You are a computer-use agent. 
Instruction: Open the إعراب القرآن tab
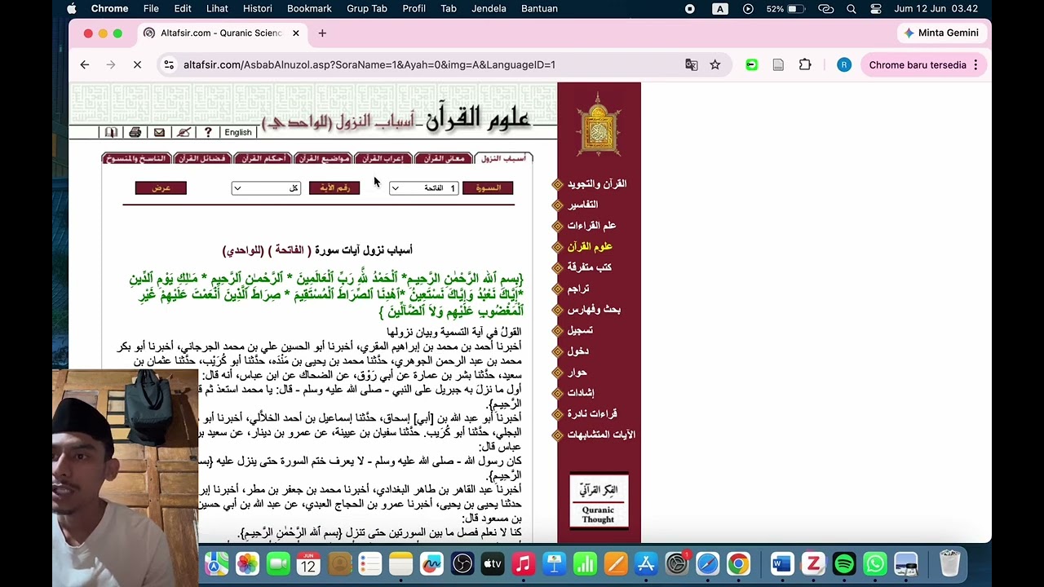[x=383, y=158]
